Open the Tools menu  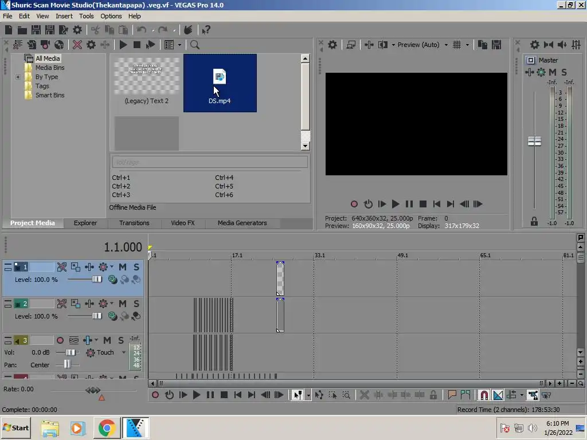(86, 16)
